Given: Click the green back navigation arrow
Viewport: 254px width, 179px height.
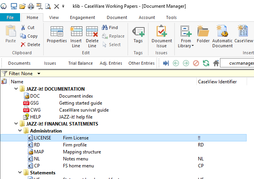Looking at the screenshot, I should tap(176, 63).
